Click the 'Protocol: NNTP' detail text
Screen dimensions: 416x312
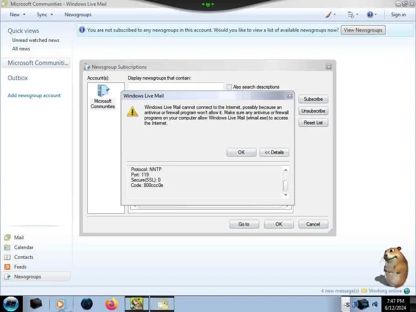click(x=146, y=169)
